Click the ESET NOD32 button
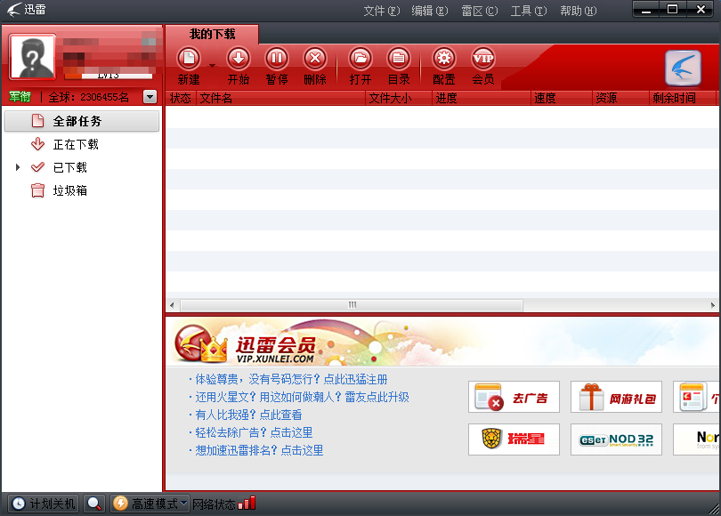The width and height of the screenshot is (721, 516). 616,439
